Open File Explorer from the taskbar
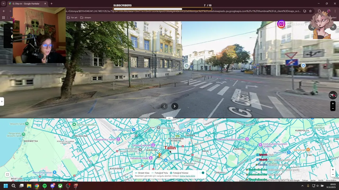Image resolution: width=339 pixels, height=190 pixels. [29, 186]
